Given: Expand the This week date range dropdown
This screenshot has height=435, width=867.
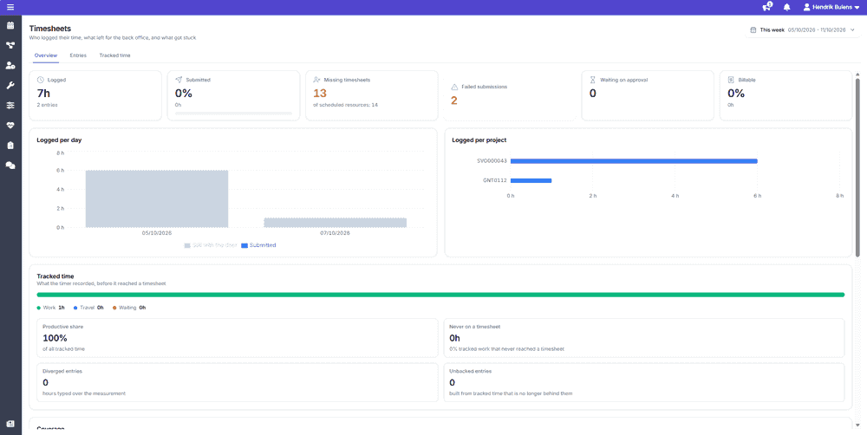Looking at the screenshot, I should click(802, 29).
